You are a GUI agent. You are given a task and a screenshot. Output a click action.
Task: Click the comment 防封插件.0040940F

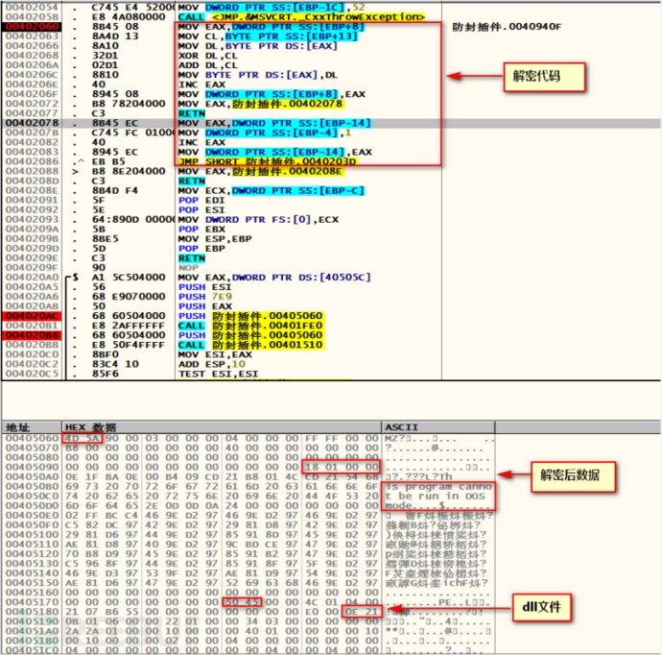[x=507, y=27]
